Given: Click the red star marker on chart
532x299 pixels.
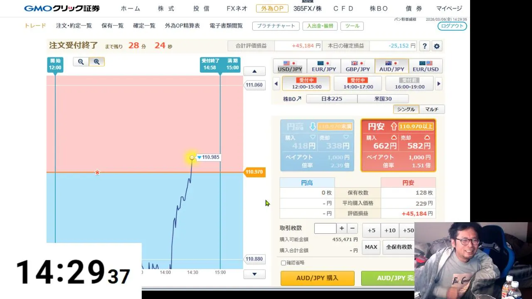Looking at the screenshot, I should [97, 172].
